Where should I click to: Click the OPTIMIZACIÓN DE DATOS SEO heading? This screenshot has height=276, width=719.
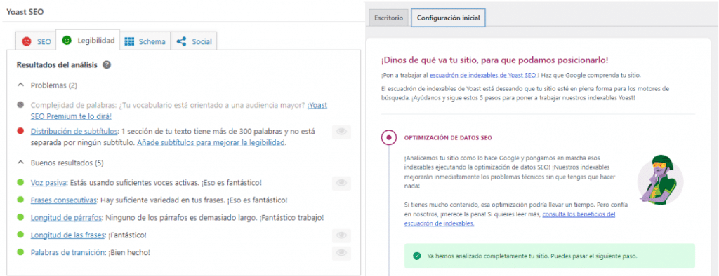click(x=448, y=137)
